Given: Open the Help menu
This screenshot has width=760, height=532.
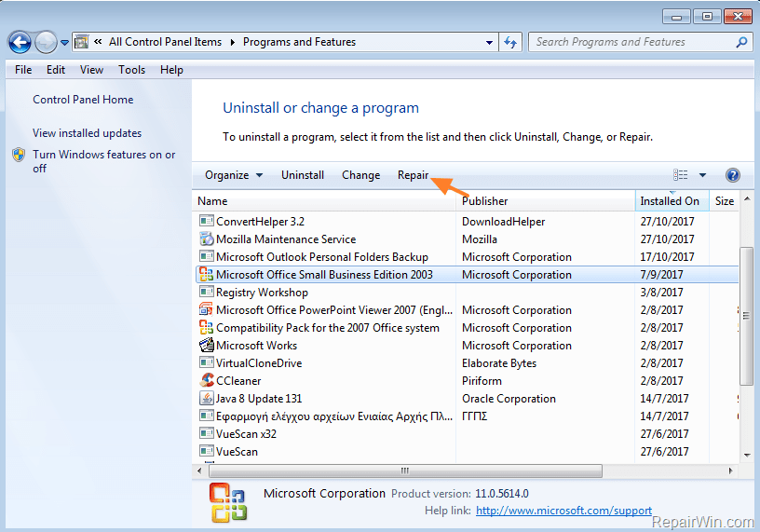Looking at the screenshot, I should click(171, 70).
